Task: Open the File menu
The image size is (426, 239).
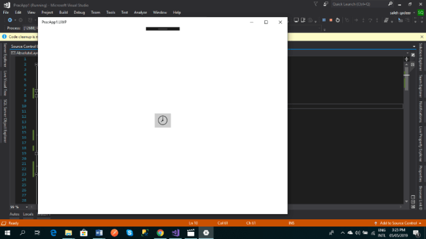Action: pos(6,12)
